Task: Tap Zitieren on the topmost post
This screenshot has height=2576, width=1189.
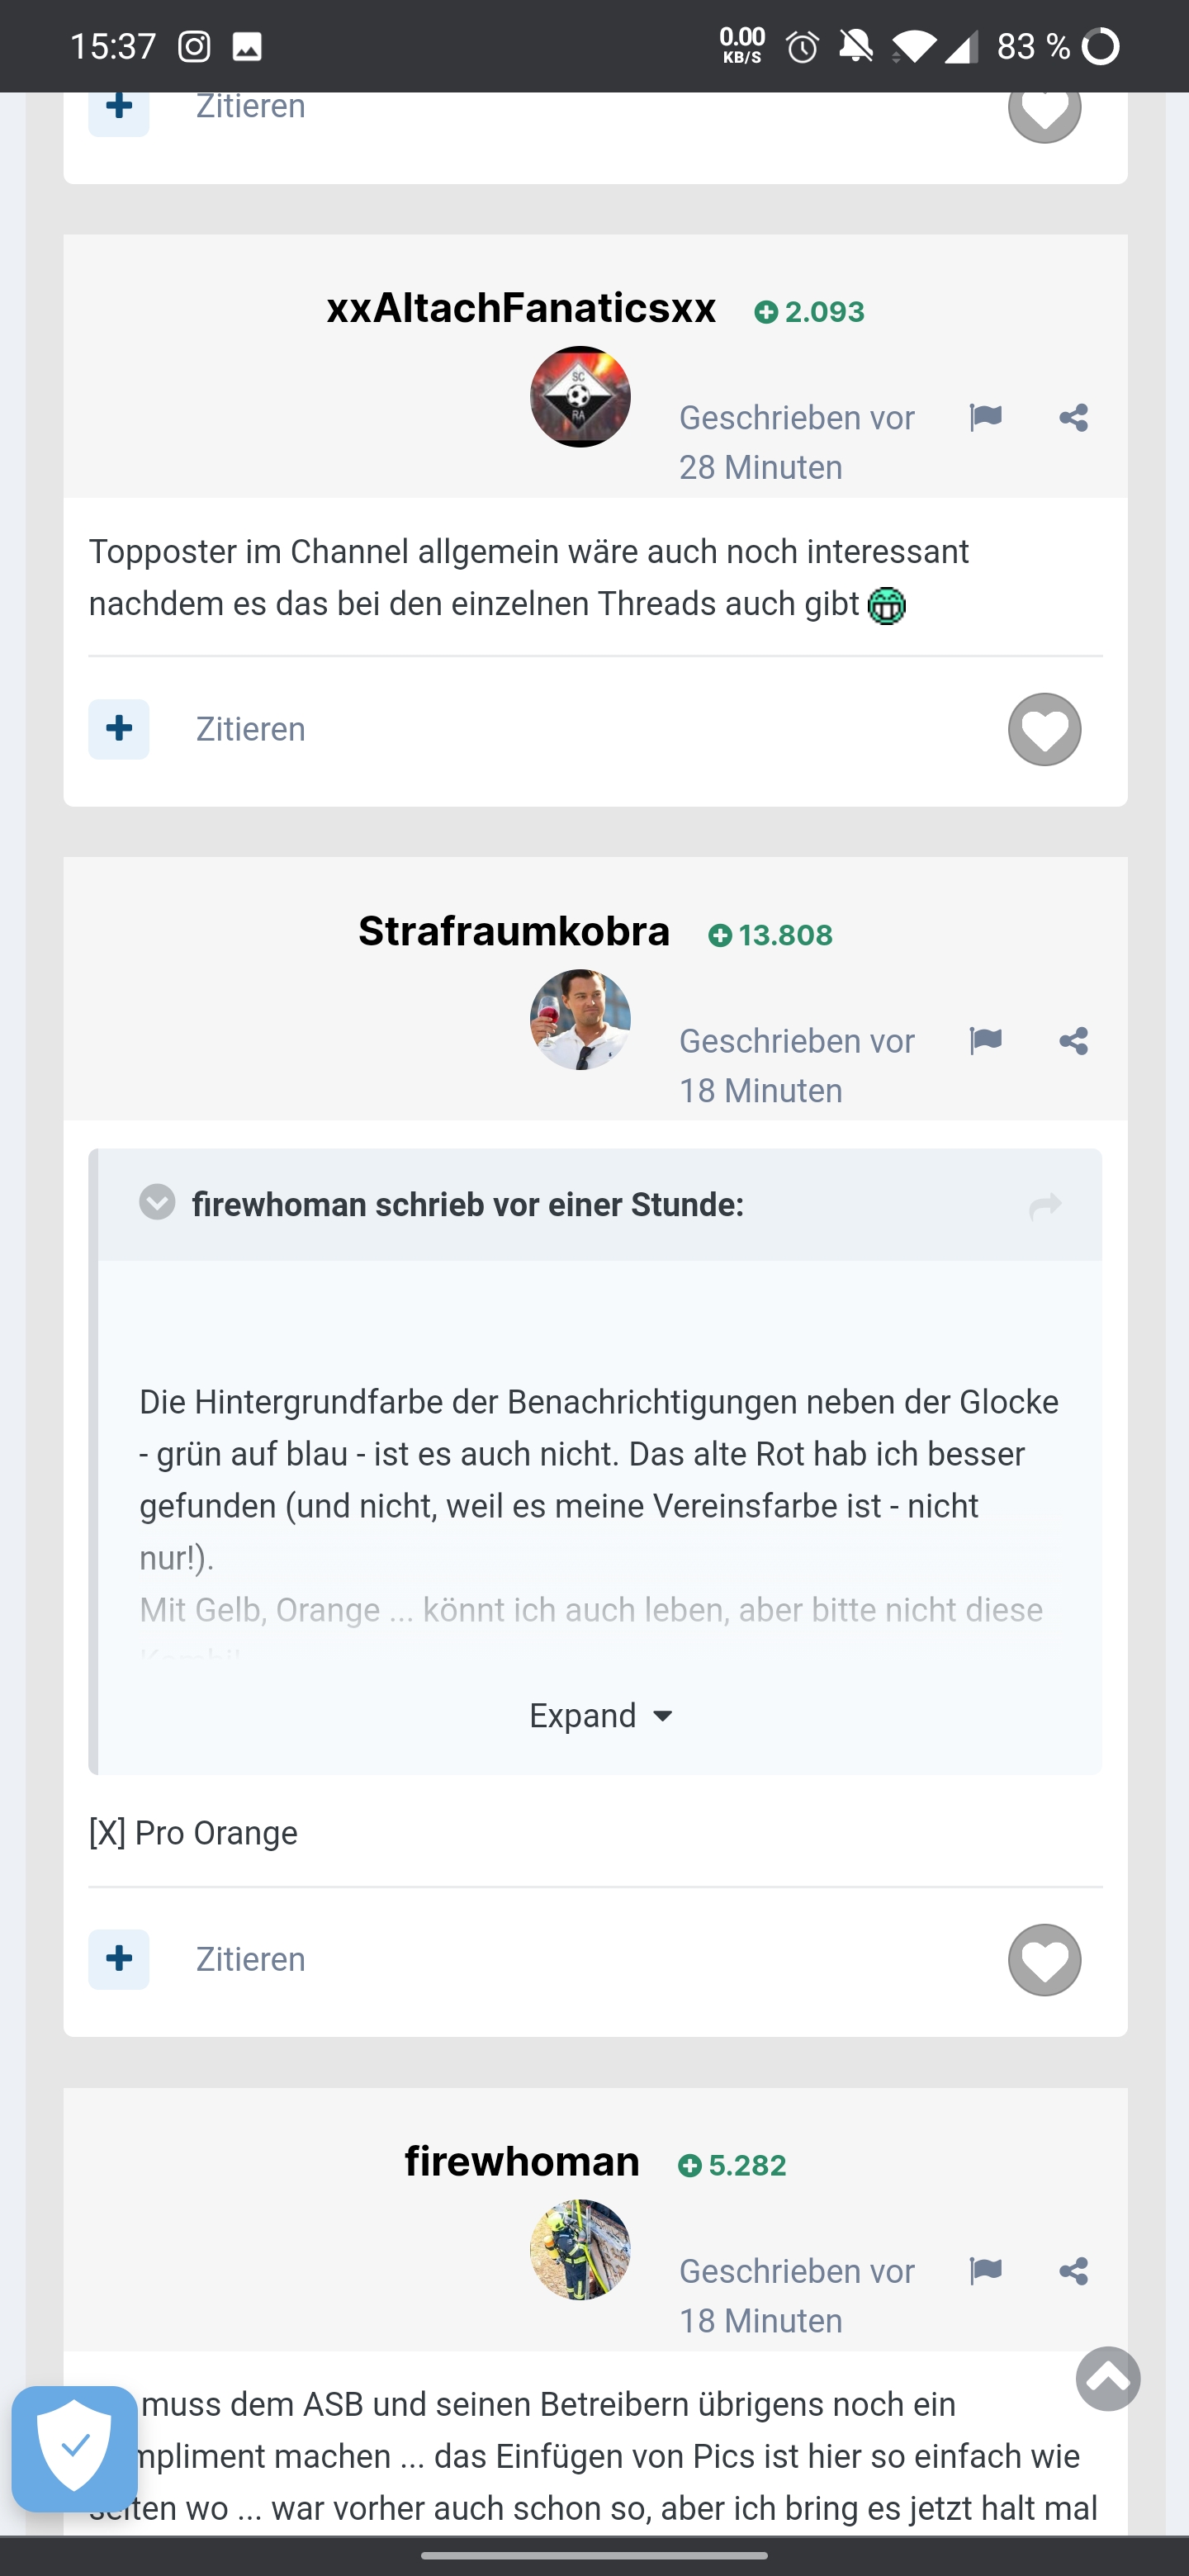Action: click(251, 106)
